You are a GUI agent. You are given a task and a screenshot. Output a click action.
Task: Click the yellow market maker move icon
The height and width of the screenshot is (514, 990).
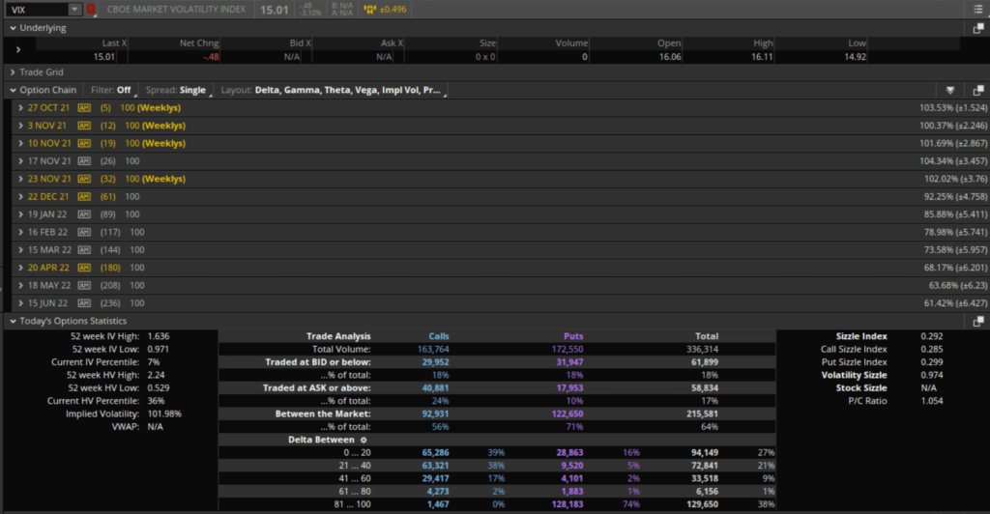pos(370,10)
